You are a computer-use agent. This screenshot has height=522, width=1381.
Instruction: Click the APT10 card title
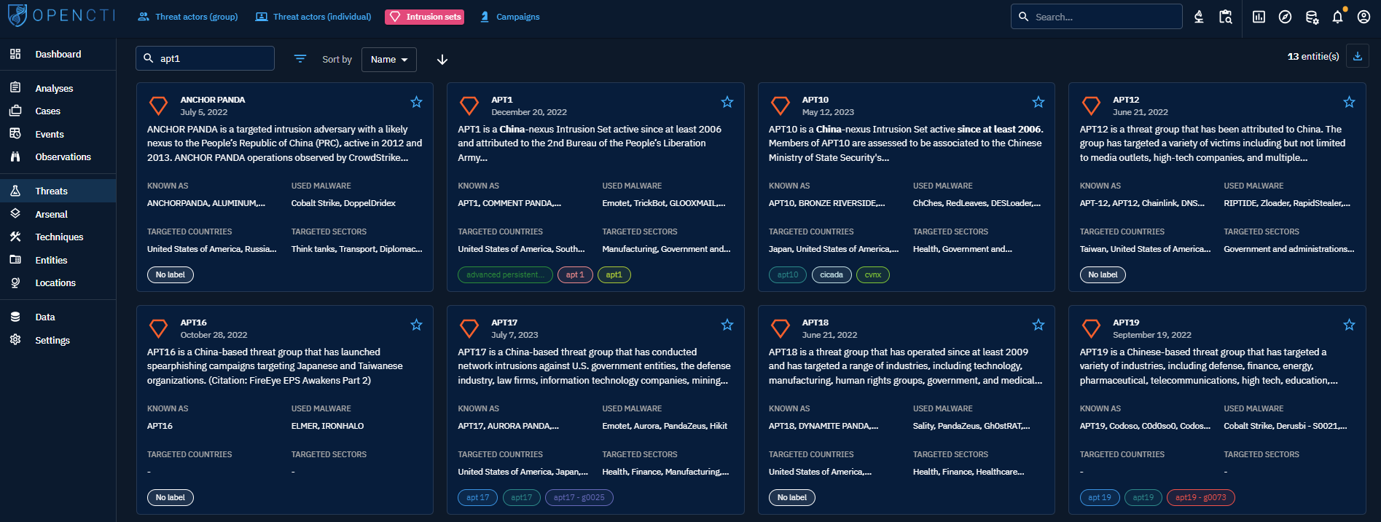815,100
